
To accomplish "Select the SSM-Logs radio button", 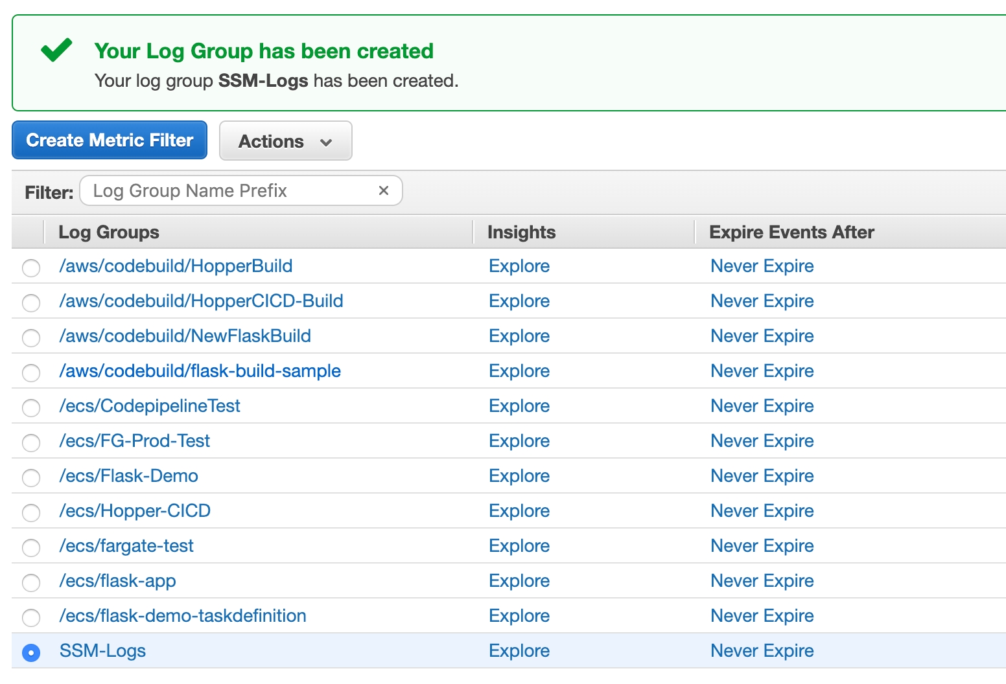I will tap(31, 652).
